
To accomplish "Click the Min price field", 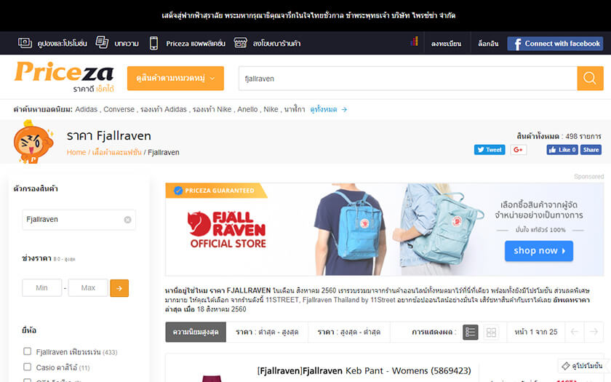I will (x=42, y=287).
